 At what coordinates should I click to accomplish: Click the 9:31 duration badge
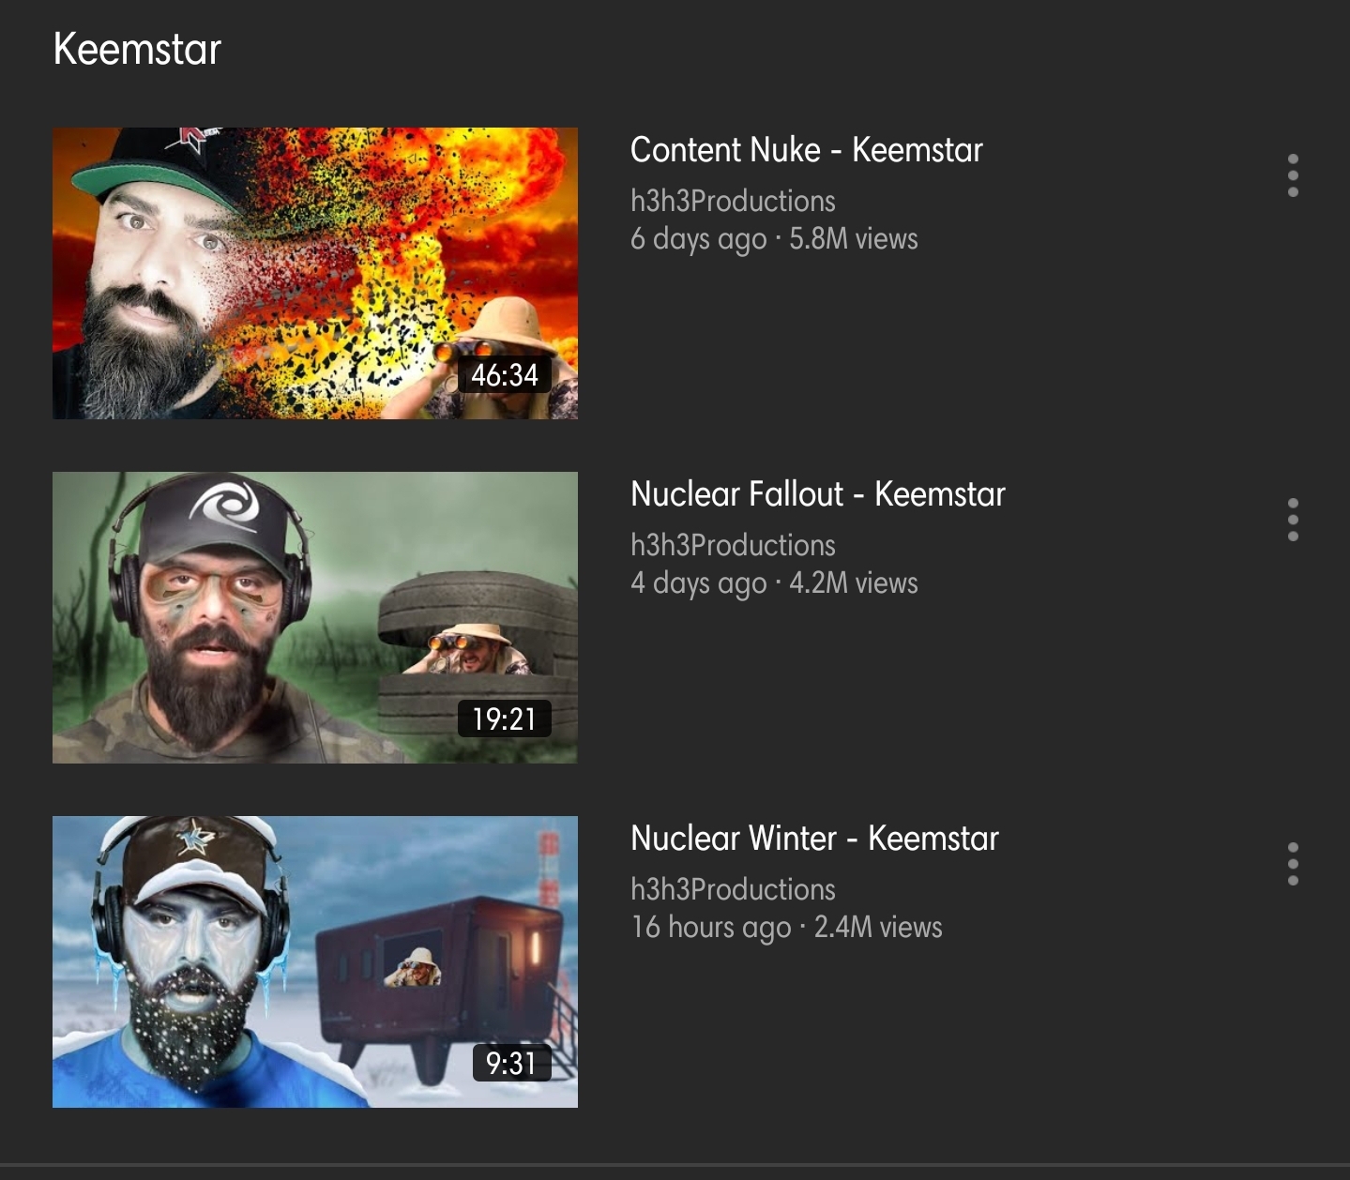[x=511, y=1064]
